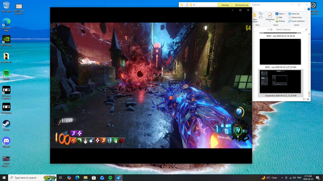Click Invert selection in the ribbon

(296, 21)
